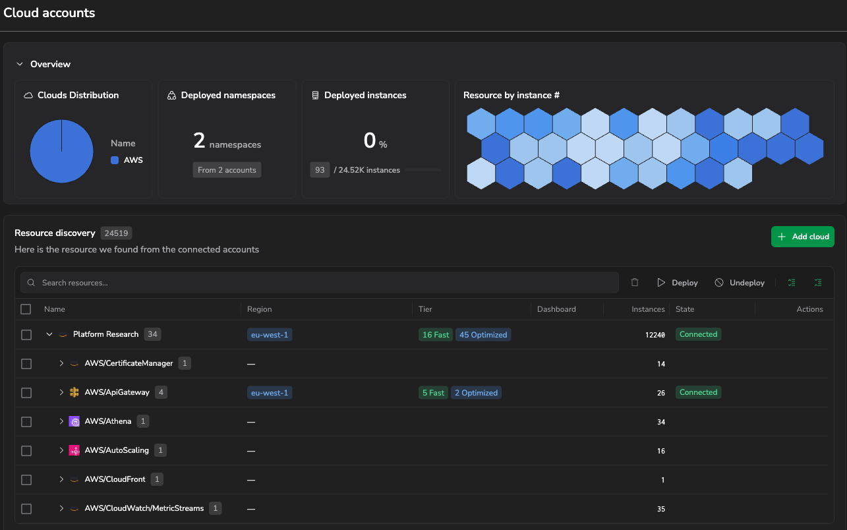The width and height of the screenshot is (847, 530).
Task: Click the Name column header
Action: click(x=55, y=309)
